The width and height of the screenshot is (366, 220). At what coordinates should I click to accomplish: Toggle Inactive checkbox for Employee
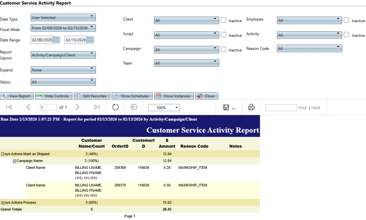point(346,20)
